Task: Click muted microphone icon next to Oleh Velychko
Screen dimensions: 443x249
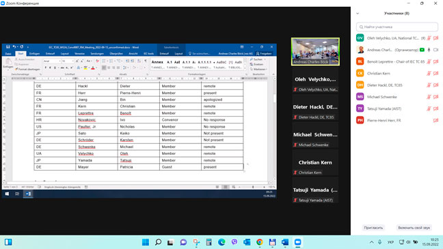Action: 429,38
